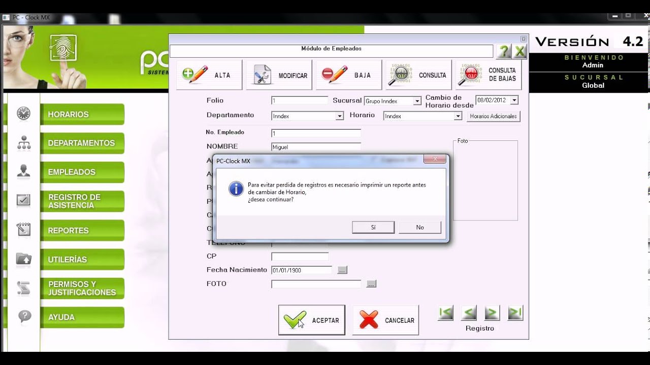Click Sí in the confirmation dialog
The image size is (650, 365).
pos(373,228)
